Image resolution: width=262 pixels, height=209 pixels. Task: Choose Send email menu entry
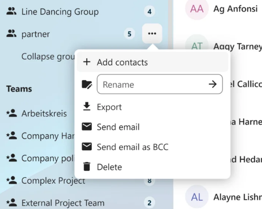point(152,127)
